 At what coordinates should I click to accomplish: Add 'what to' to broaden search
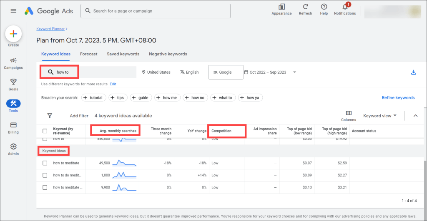[x=223, y=97]
